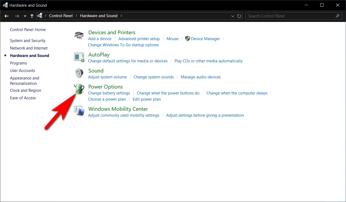Expand the chevron after Hardware and Sound breadcrumb
This screenshot has width=346, height=202.
click(x=121, y=16)
